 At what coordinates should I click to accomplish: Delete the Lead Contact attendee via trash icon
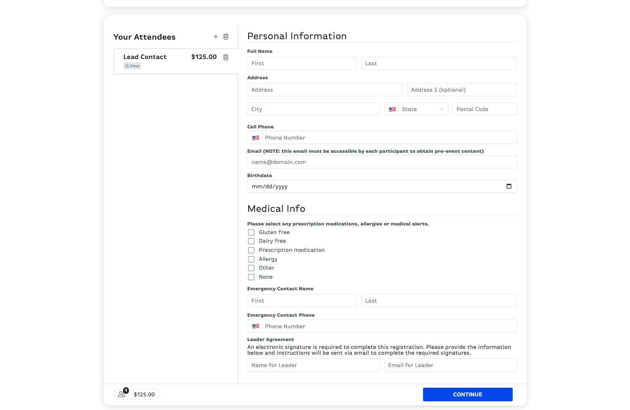point(226,57)
